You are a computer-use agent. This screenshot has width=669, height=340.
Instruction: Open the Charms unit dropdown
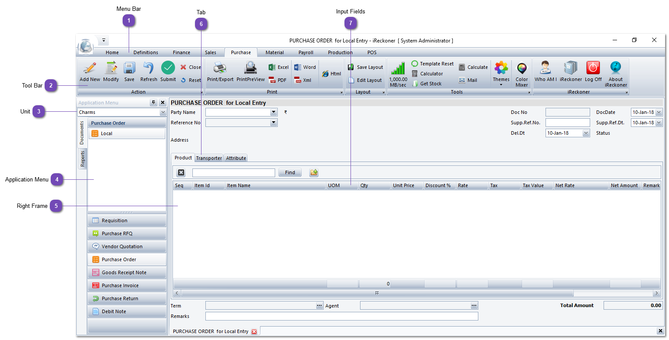click(x=163, y=113)
